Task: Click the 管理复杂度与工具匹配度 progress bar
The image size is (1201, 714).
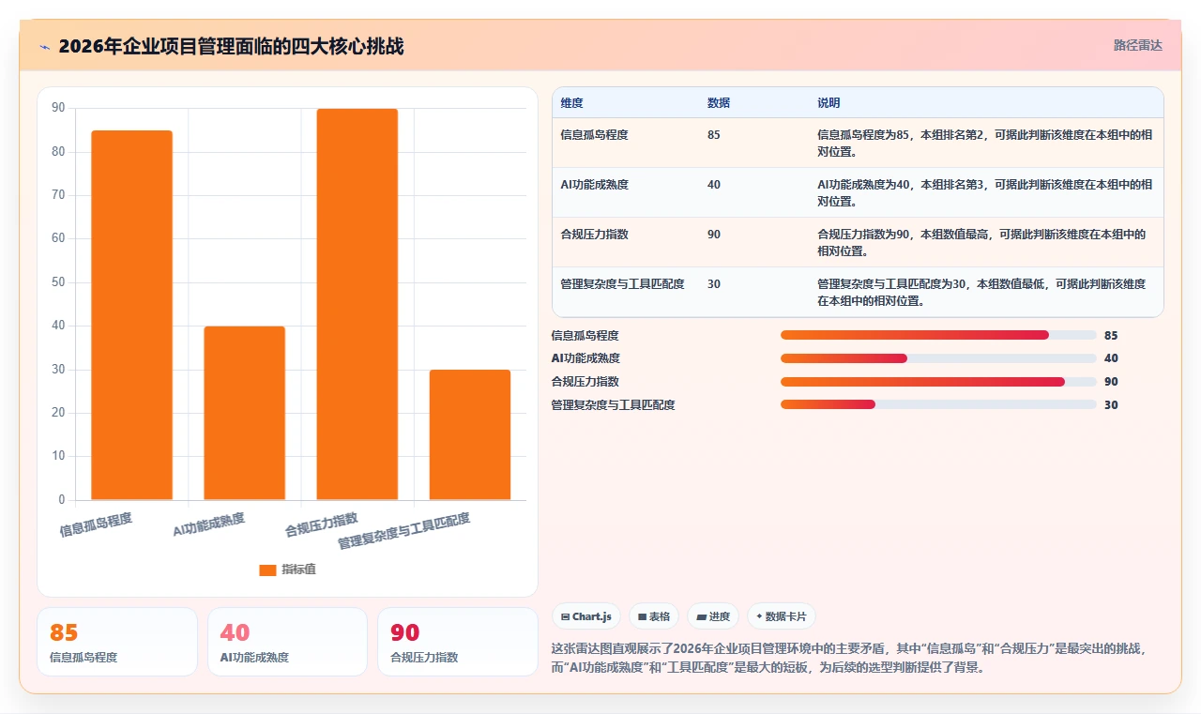Action: coord(938,405)
